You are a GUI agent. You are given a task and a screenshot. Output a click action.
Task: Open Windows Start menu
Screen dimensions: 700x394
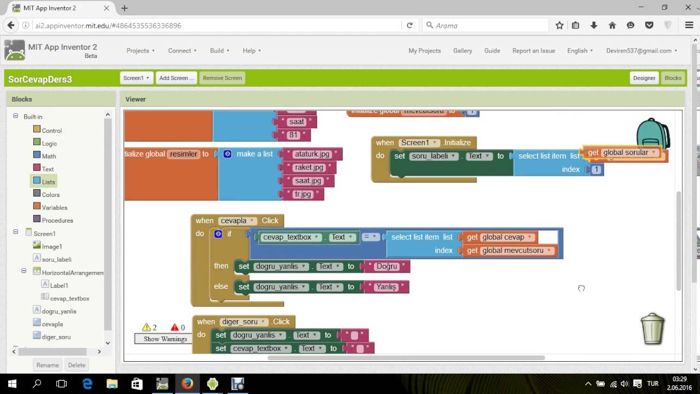[x=12, y=384]
